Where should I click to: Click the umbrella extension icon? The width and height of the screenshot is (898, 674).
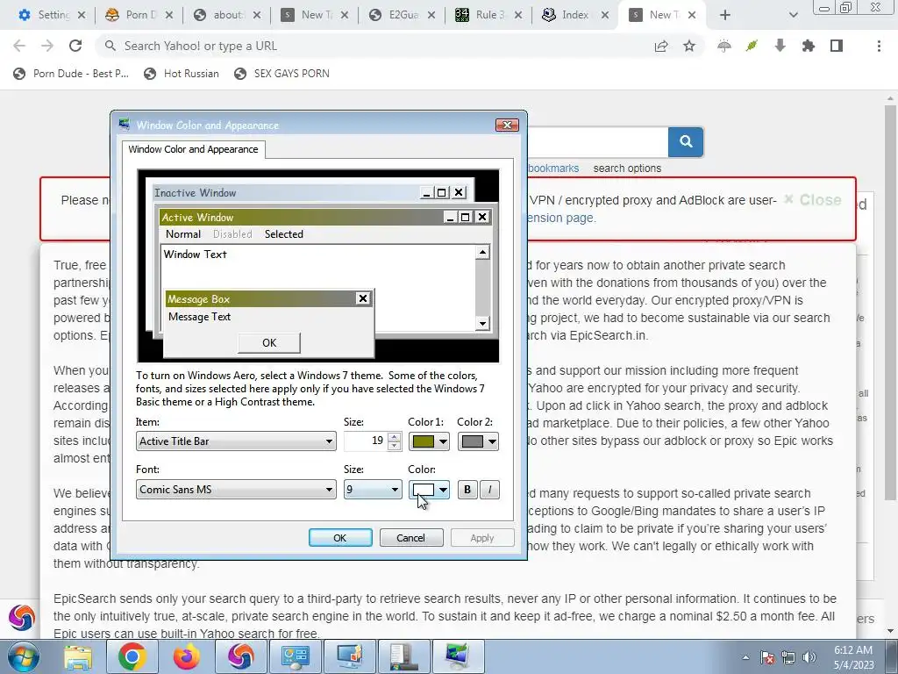723,46
